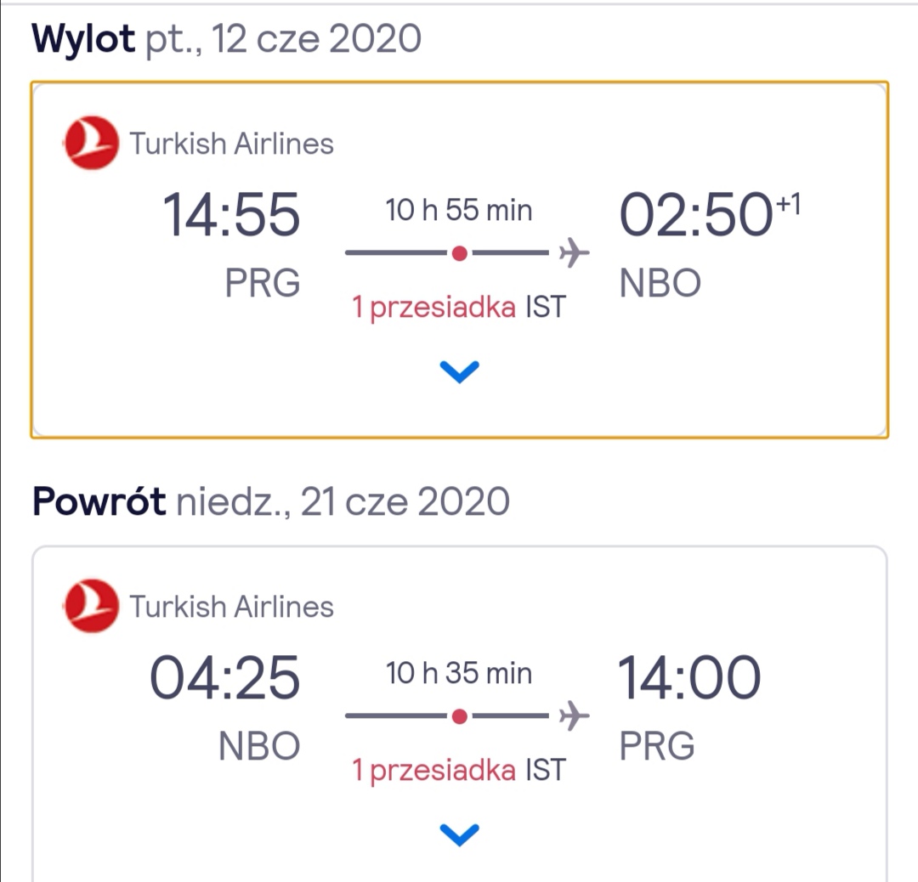This screenshot has height=882, width=918.
Task: Click the Turkish Airlines logo on the return flight
Action: [x=91, y=606]
